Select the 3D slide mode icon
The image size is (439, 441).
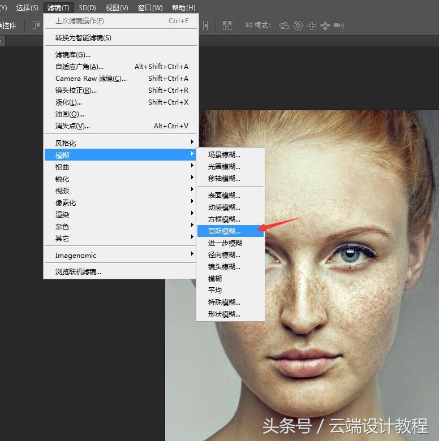pos(325,25)
